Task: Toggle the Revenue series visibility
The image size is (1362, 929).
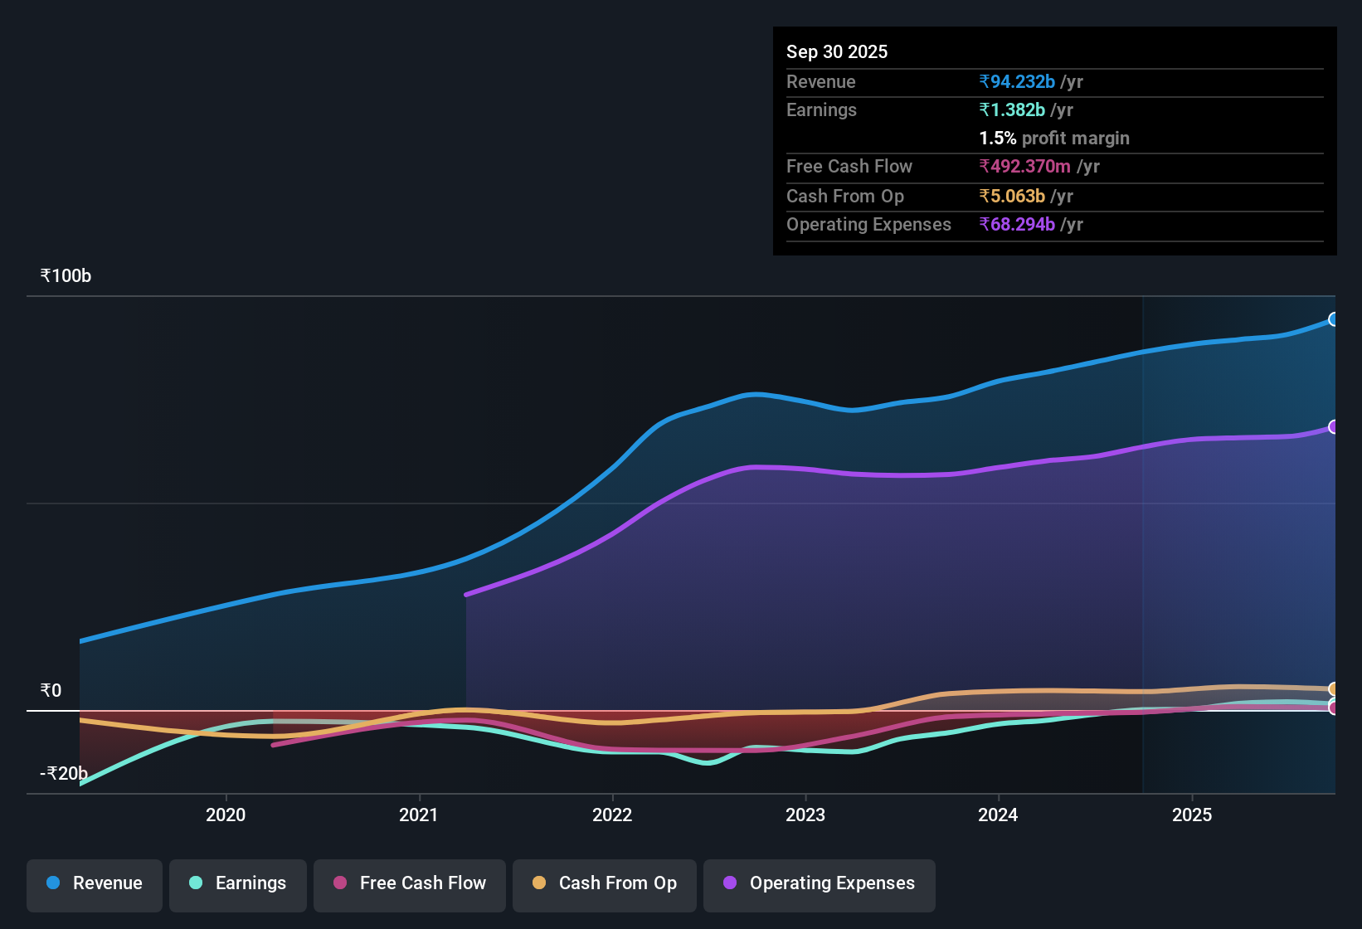Action: [94, 883]
